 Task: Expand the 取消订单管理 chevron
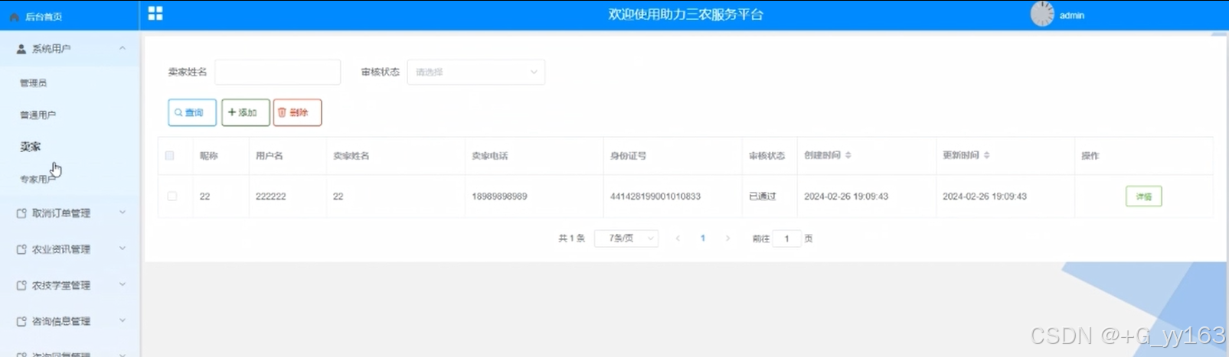[x=123, y=213]
